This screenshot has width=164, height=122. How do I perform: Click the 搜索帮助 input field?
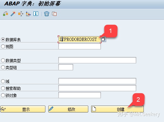coord(97,88)
